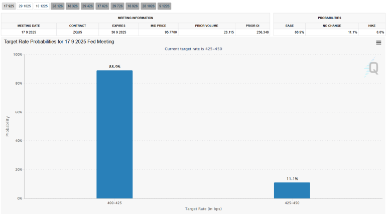Open the 28 1026 meeting tab
The height and width of the screenshot is (214, 388).
(148, 6)
